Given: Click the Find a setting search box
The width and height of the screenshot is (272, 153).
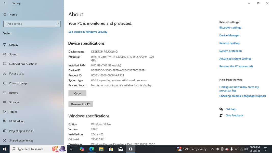Looking at the screenshot, I should coord(32,24).
